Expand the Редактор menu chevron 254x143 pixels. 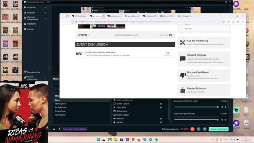click(46, 8)
